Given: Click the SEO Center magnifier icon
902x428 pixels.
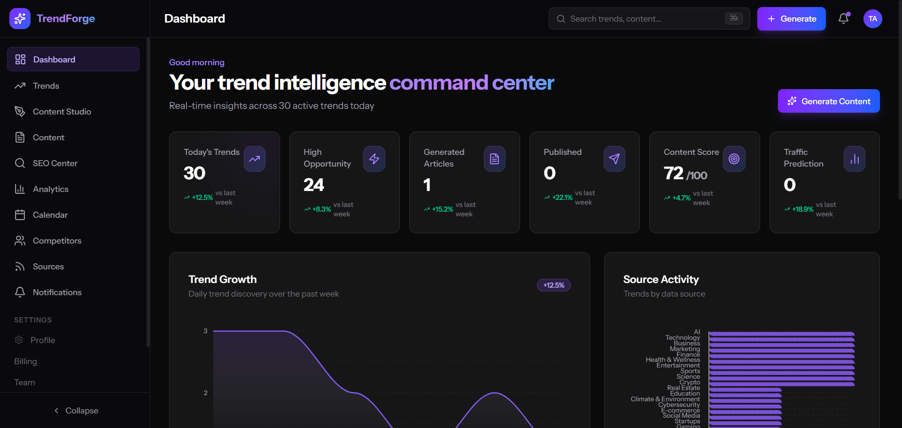Looking at the screenshot, I should pos(20,163).
